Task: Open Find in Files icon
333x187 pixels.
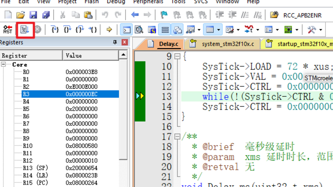Action: tap(274, 15)
